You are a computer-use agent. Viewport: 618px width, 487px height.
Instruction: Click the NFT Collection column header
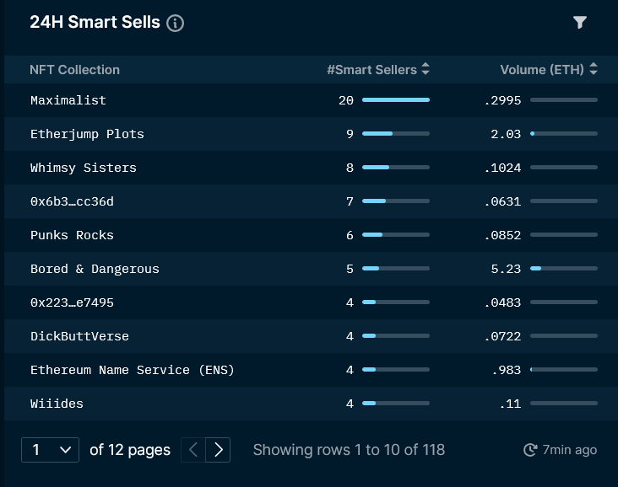click(74, 70)
